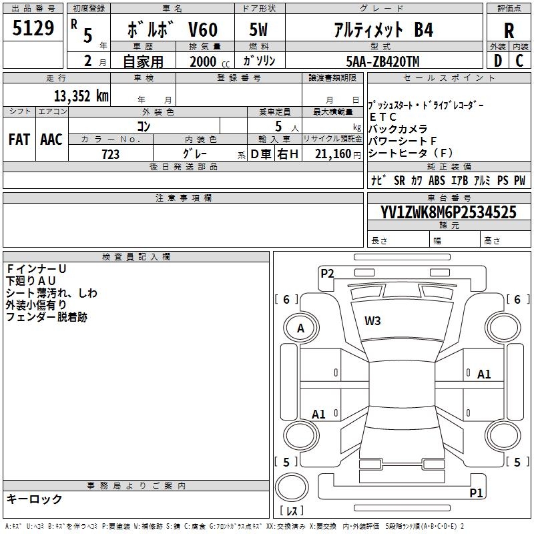This screenshot has height=534, width=534.
Task: Click sales point プッシュスタート・ドライブレコーダー
Action: click(x=426, y=105)
